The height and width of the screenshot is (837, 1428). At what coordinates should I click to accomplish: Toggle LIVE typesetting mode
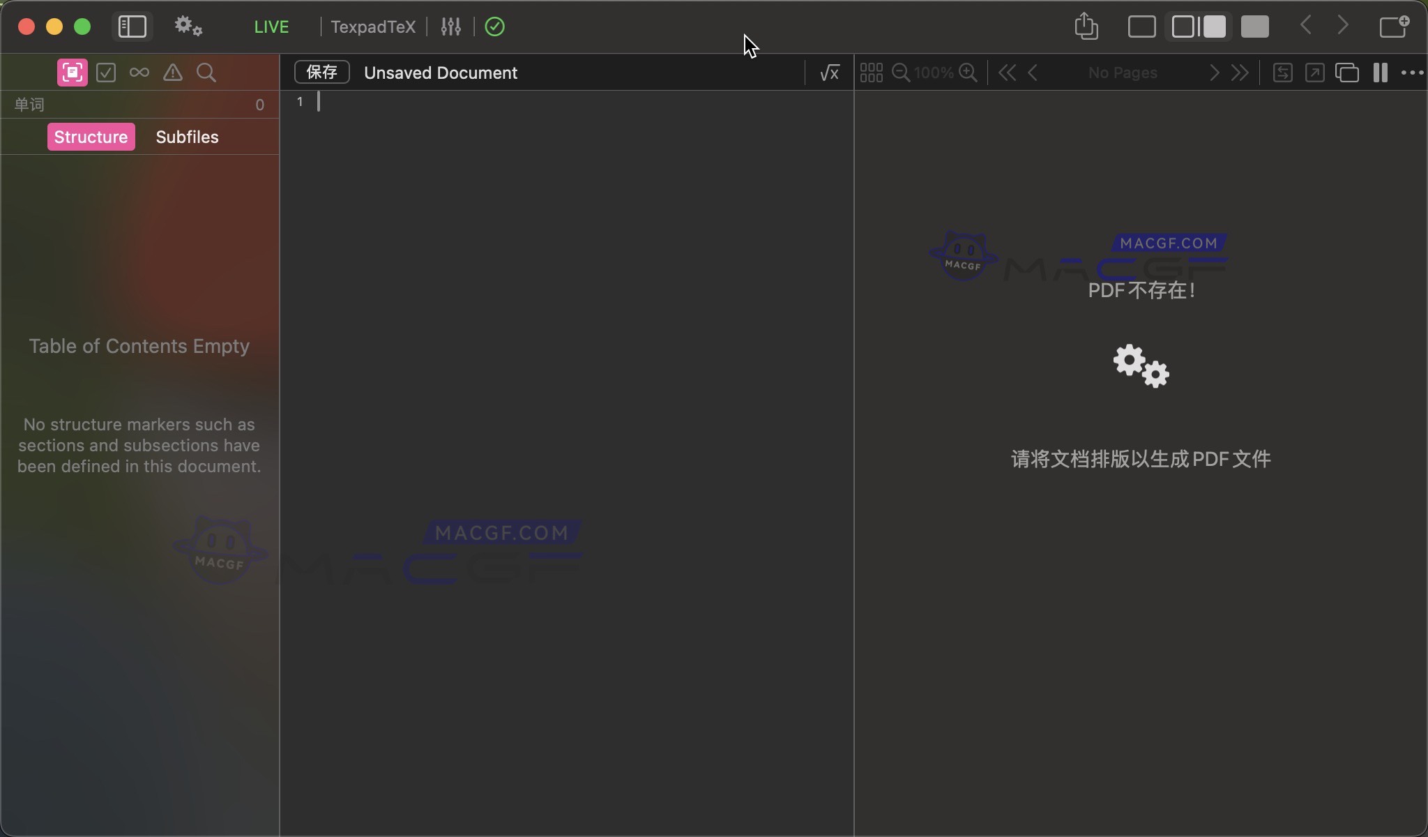[271, 27]
